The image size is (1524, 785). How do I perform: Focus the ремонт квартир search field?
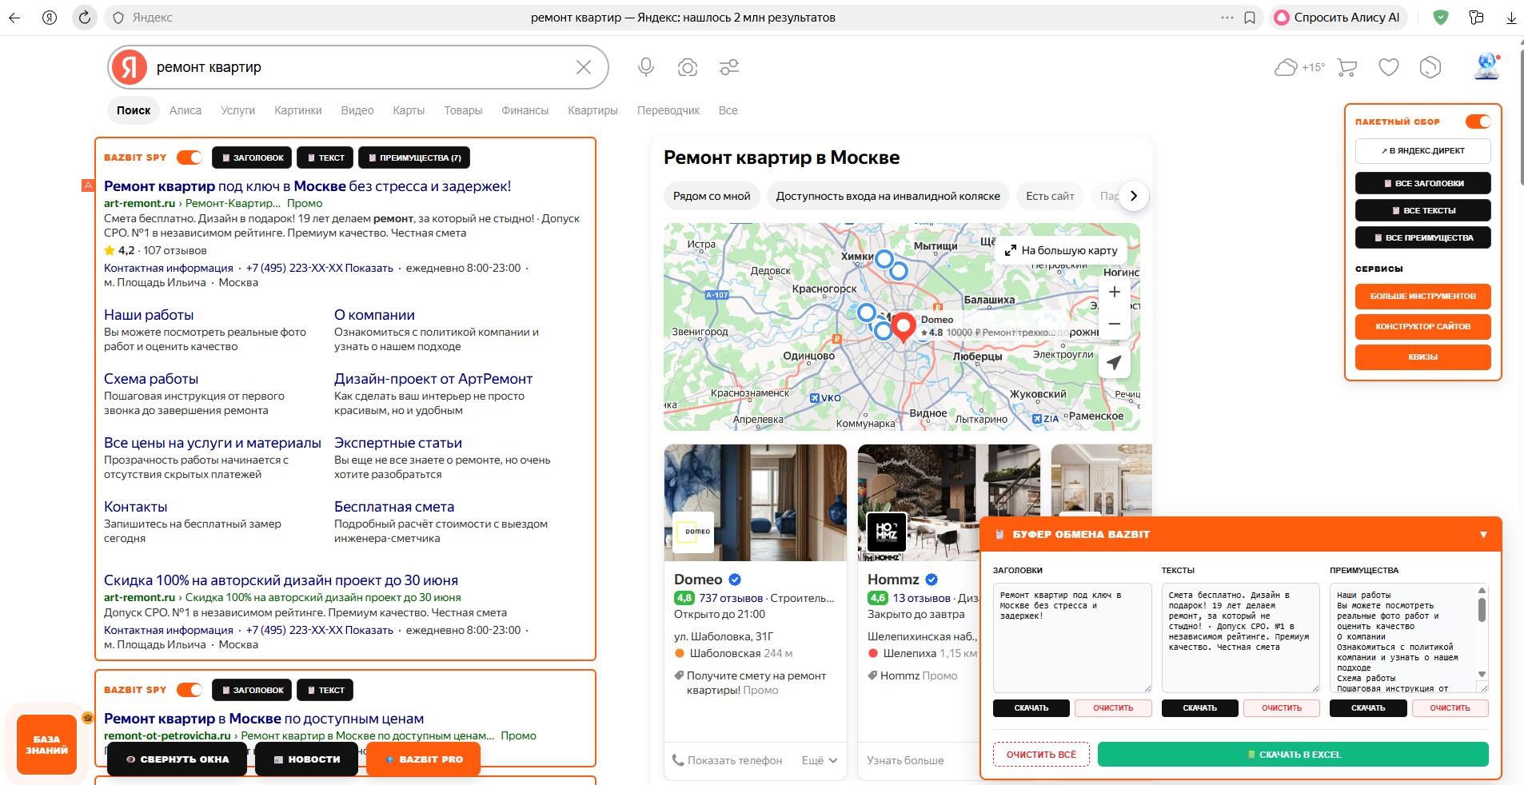[x=360, y=67]
